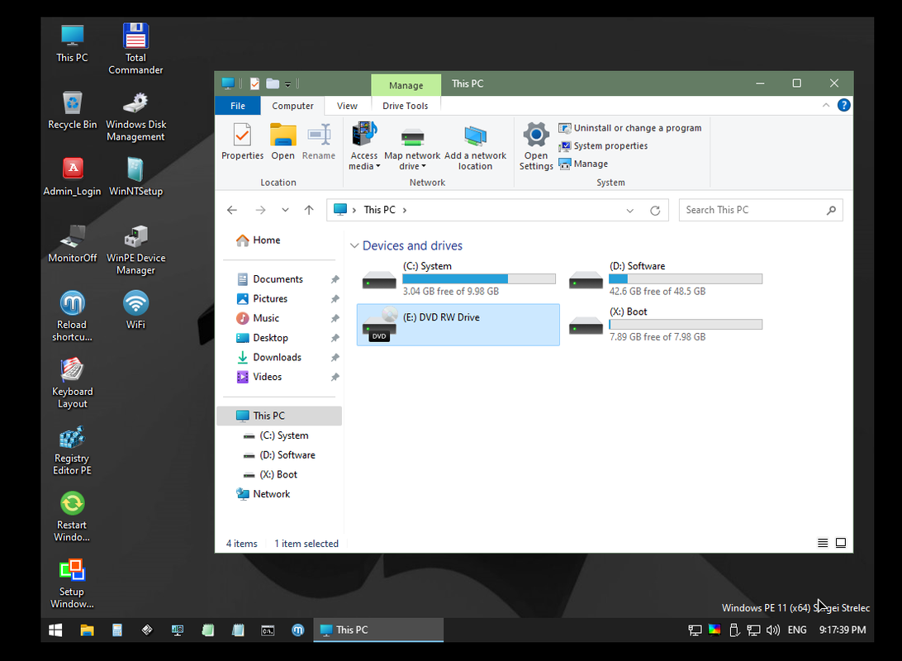This screenshot has width=902, height=661.
Task: Click Properties icon in ribbon
Action: click(242, 142)
